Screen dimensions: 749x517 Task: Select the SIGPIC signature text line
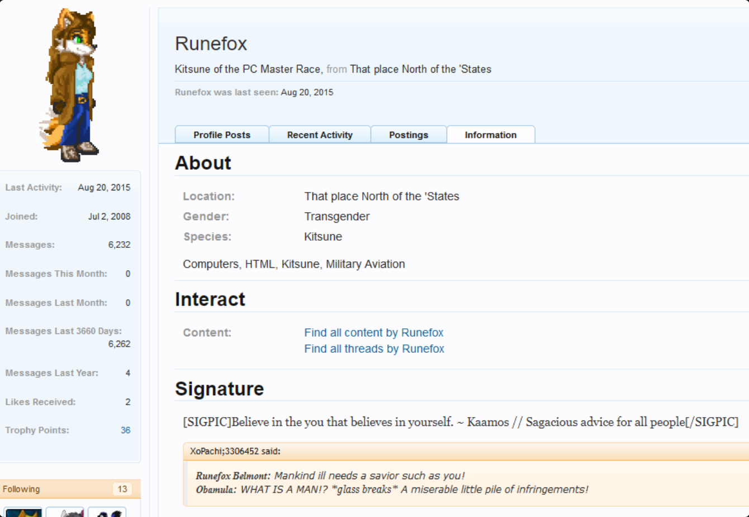(x=461, y=422)
